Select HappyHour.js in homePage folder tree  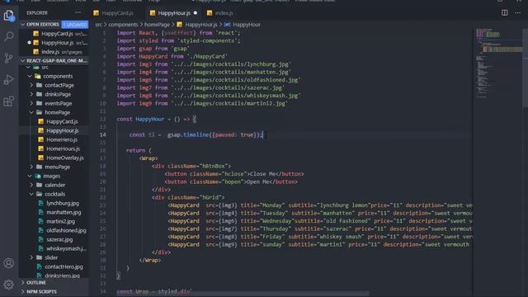click(x=63, y=130)
